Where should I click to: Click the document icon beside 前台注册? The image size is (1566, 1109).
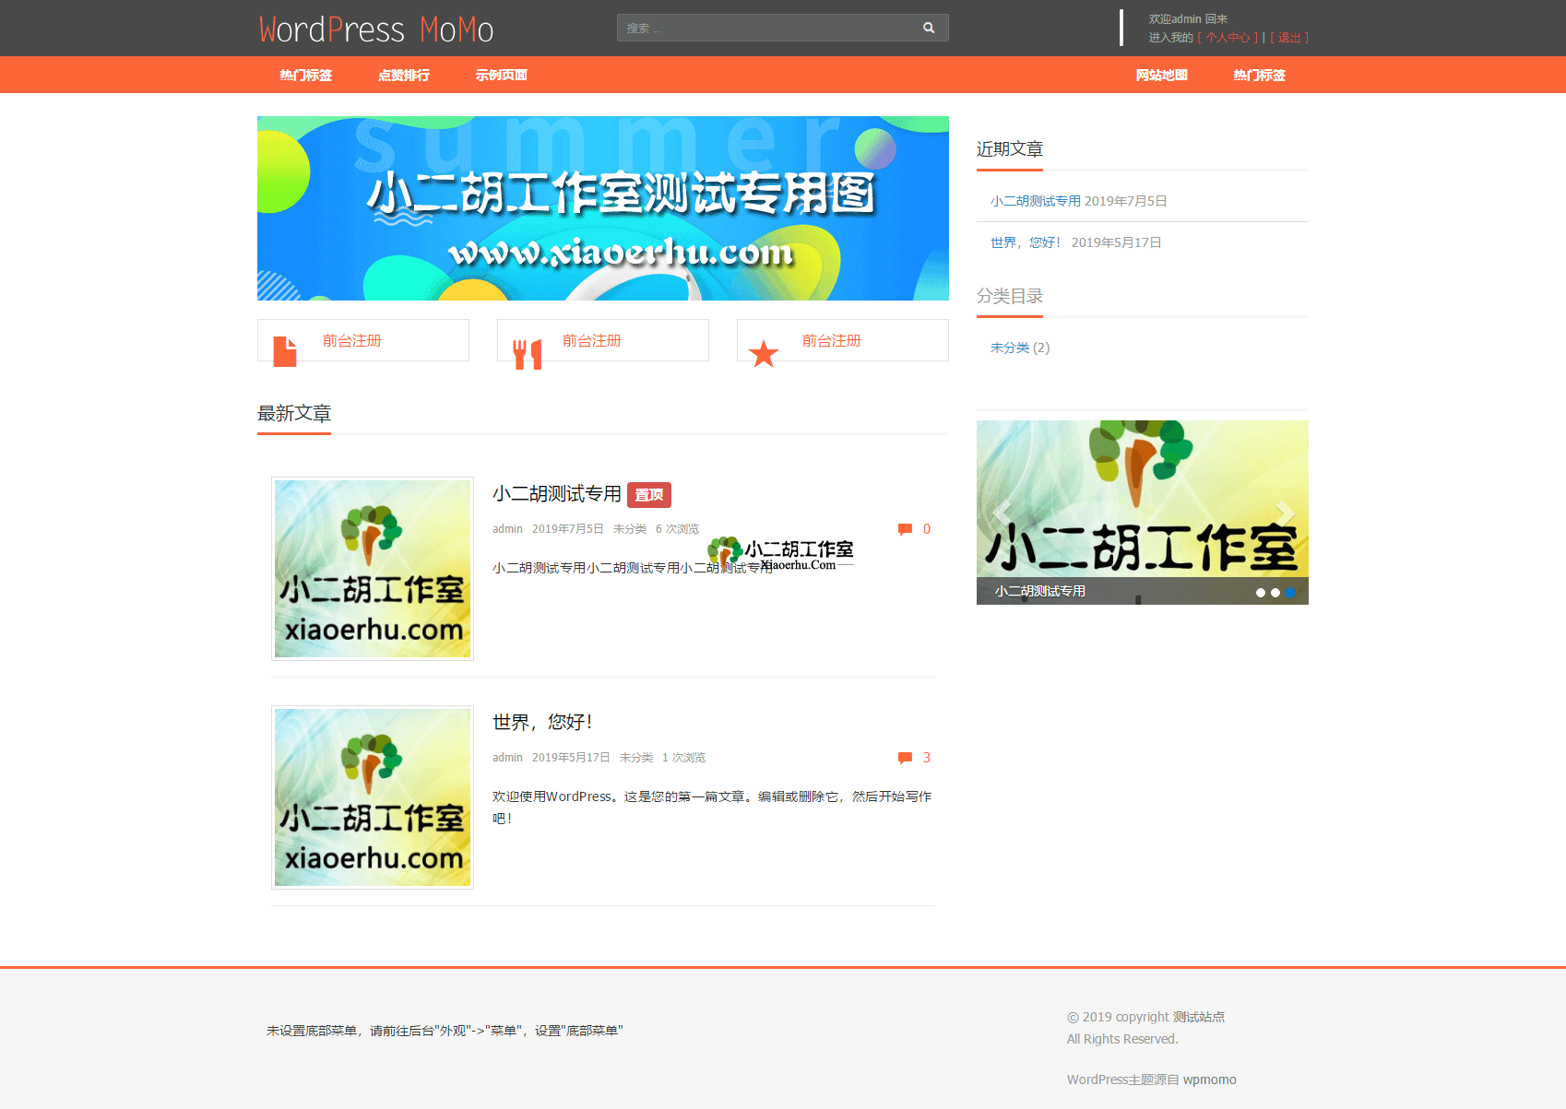285,351
